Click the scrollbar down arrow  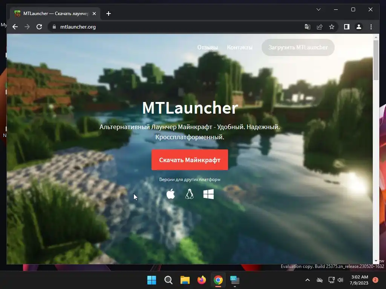(376, 261)
